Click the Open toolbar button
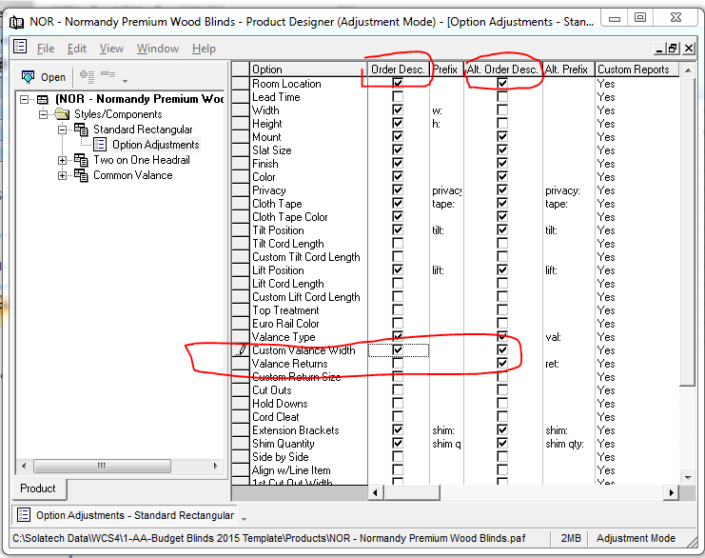The width and height of the screenshot is (705, 558). (44, 77)
